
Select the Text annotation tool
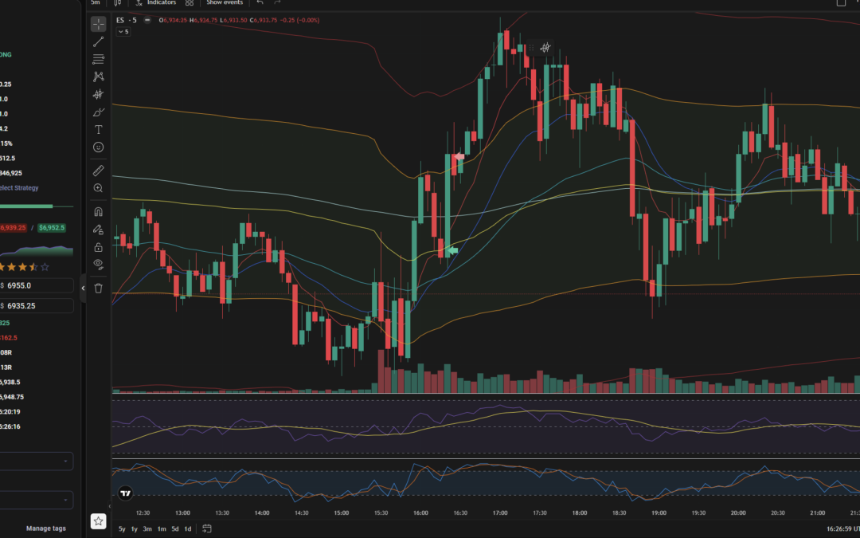pos(98,129)
